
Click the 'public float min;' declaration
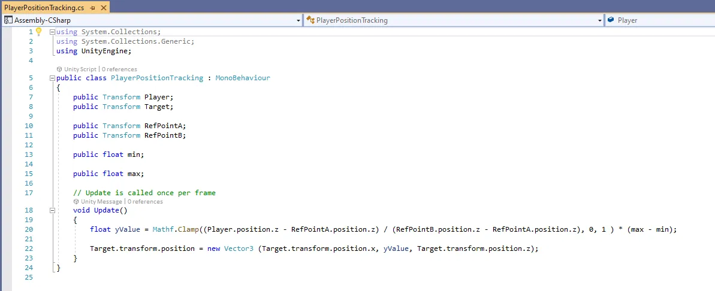pyautogui.click(x=108, y=154)
